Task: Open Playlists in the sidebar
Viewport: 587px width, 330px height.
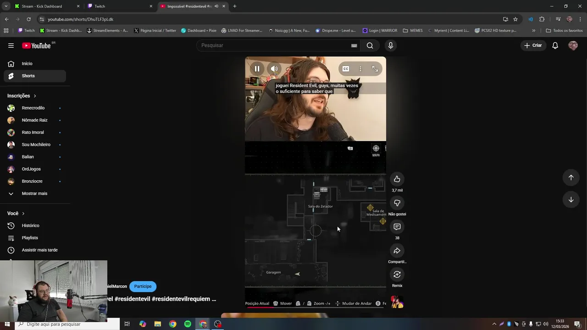Action: pyautogui.click(x=35, y=238)
